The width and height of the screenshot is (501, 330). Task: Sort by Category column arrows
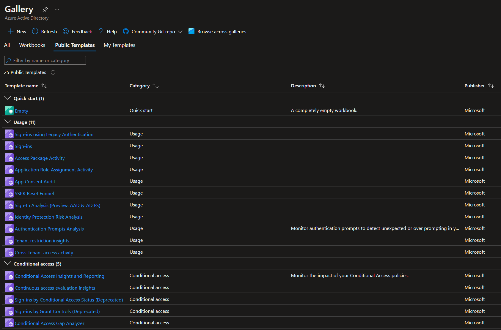coord(156,86)
